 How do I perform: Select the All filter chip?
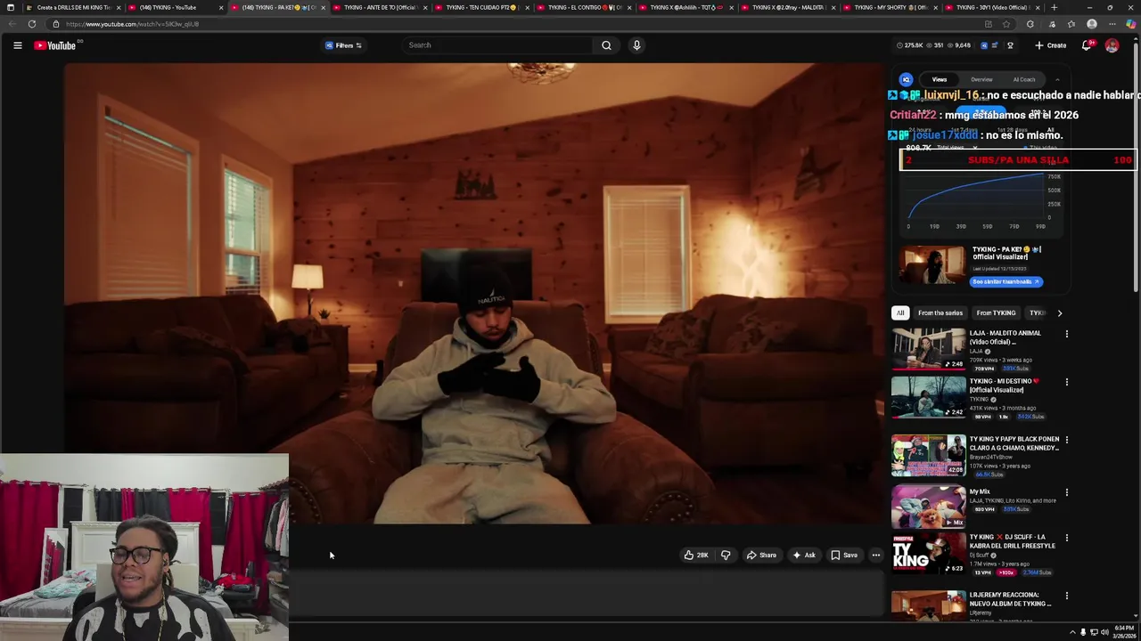(x=900, y=313)
